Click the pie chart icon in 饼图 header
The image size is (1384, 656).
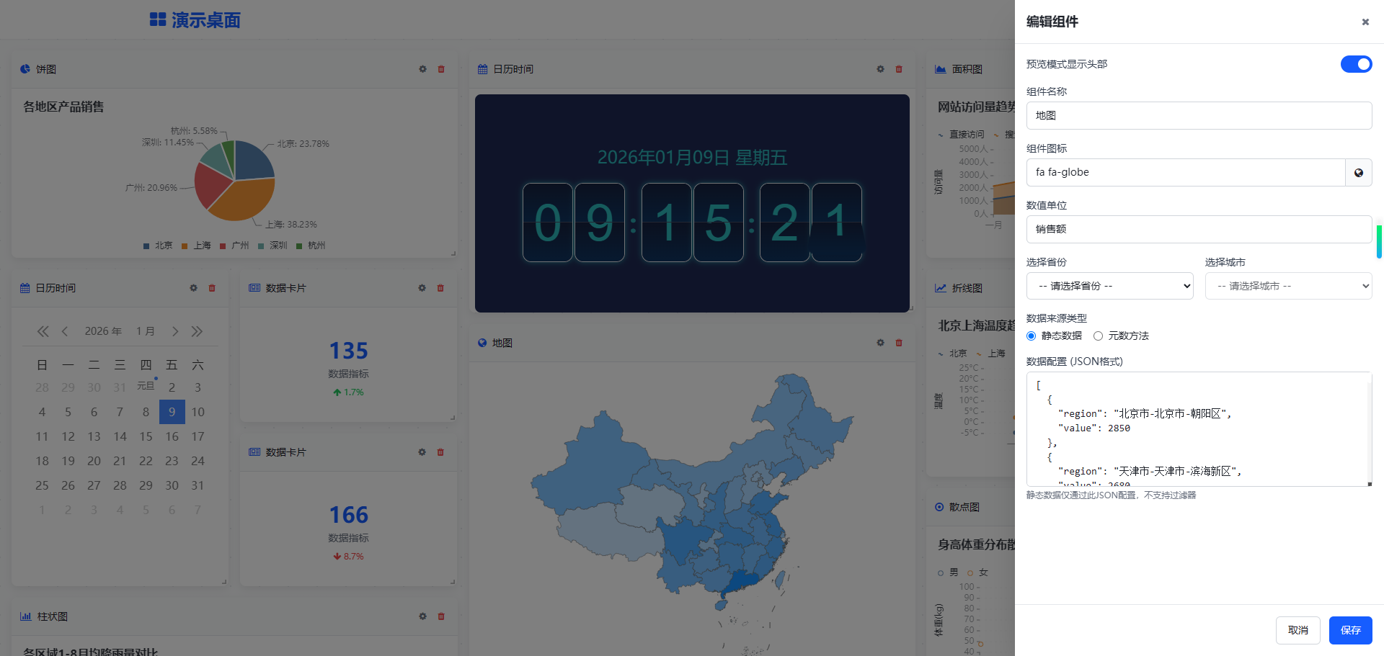(x=24, y=68)
